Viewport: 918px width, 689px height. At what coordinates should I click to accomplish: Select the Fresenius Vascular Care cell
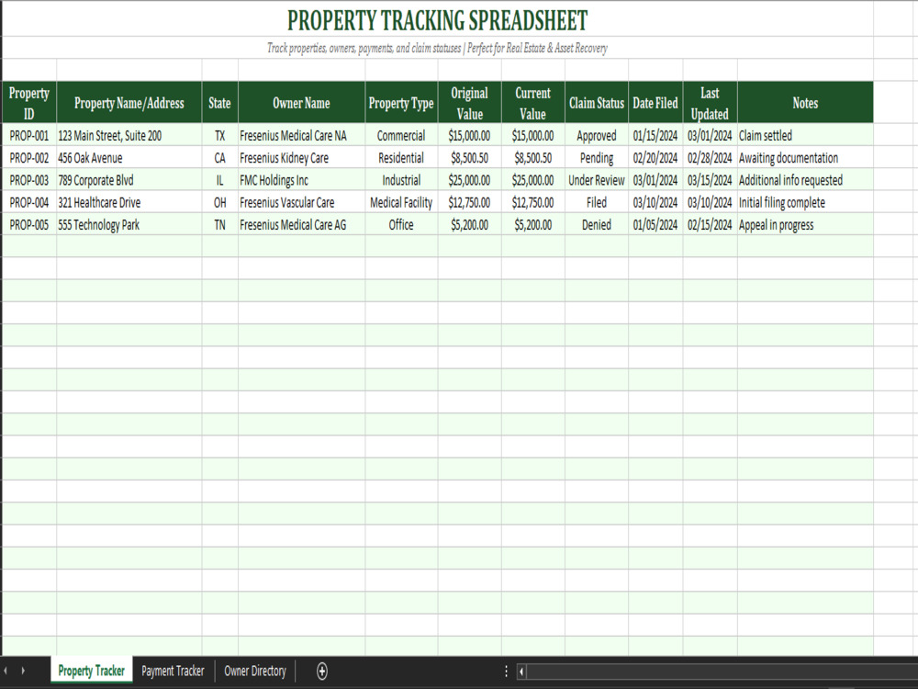pyautogui.click(x=301, y=202)
